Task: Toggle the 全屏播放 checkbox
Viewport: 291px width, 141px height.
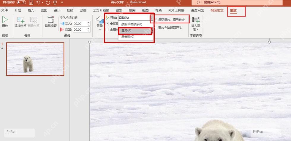Action: coord(107,24)
